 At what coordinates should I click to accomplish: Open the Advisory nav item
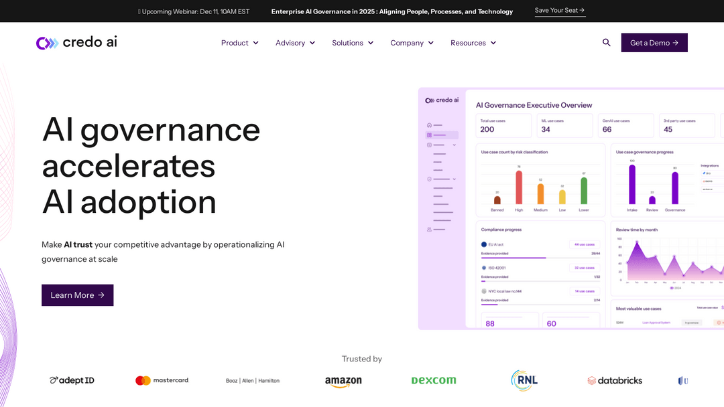pos(290,43)
